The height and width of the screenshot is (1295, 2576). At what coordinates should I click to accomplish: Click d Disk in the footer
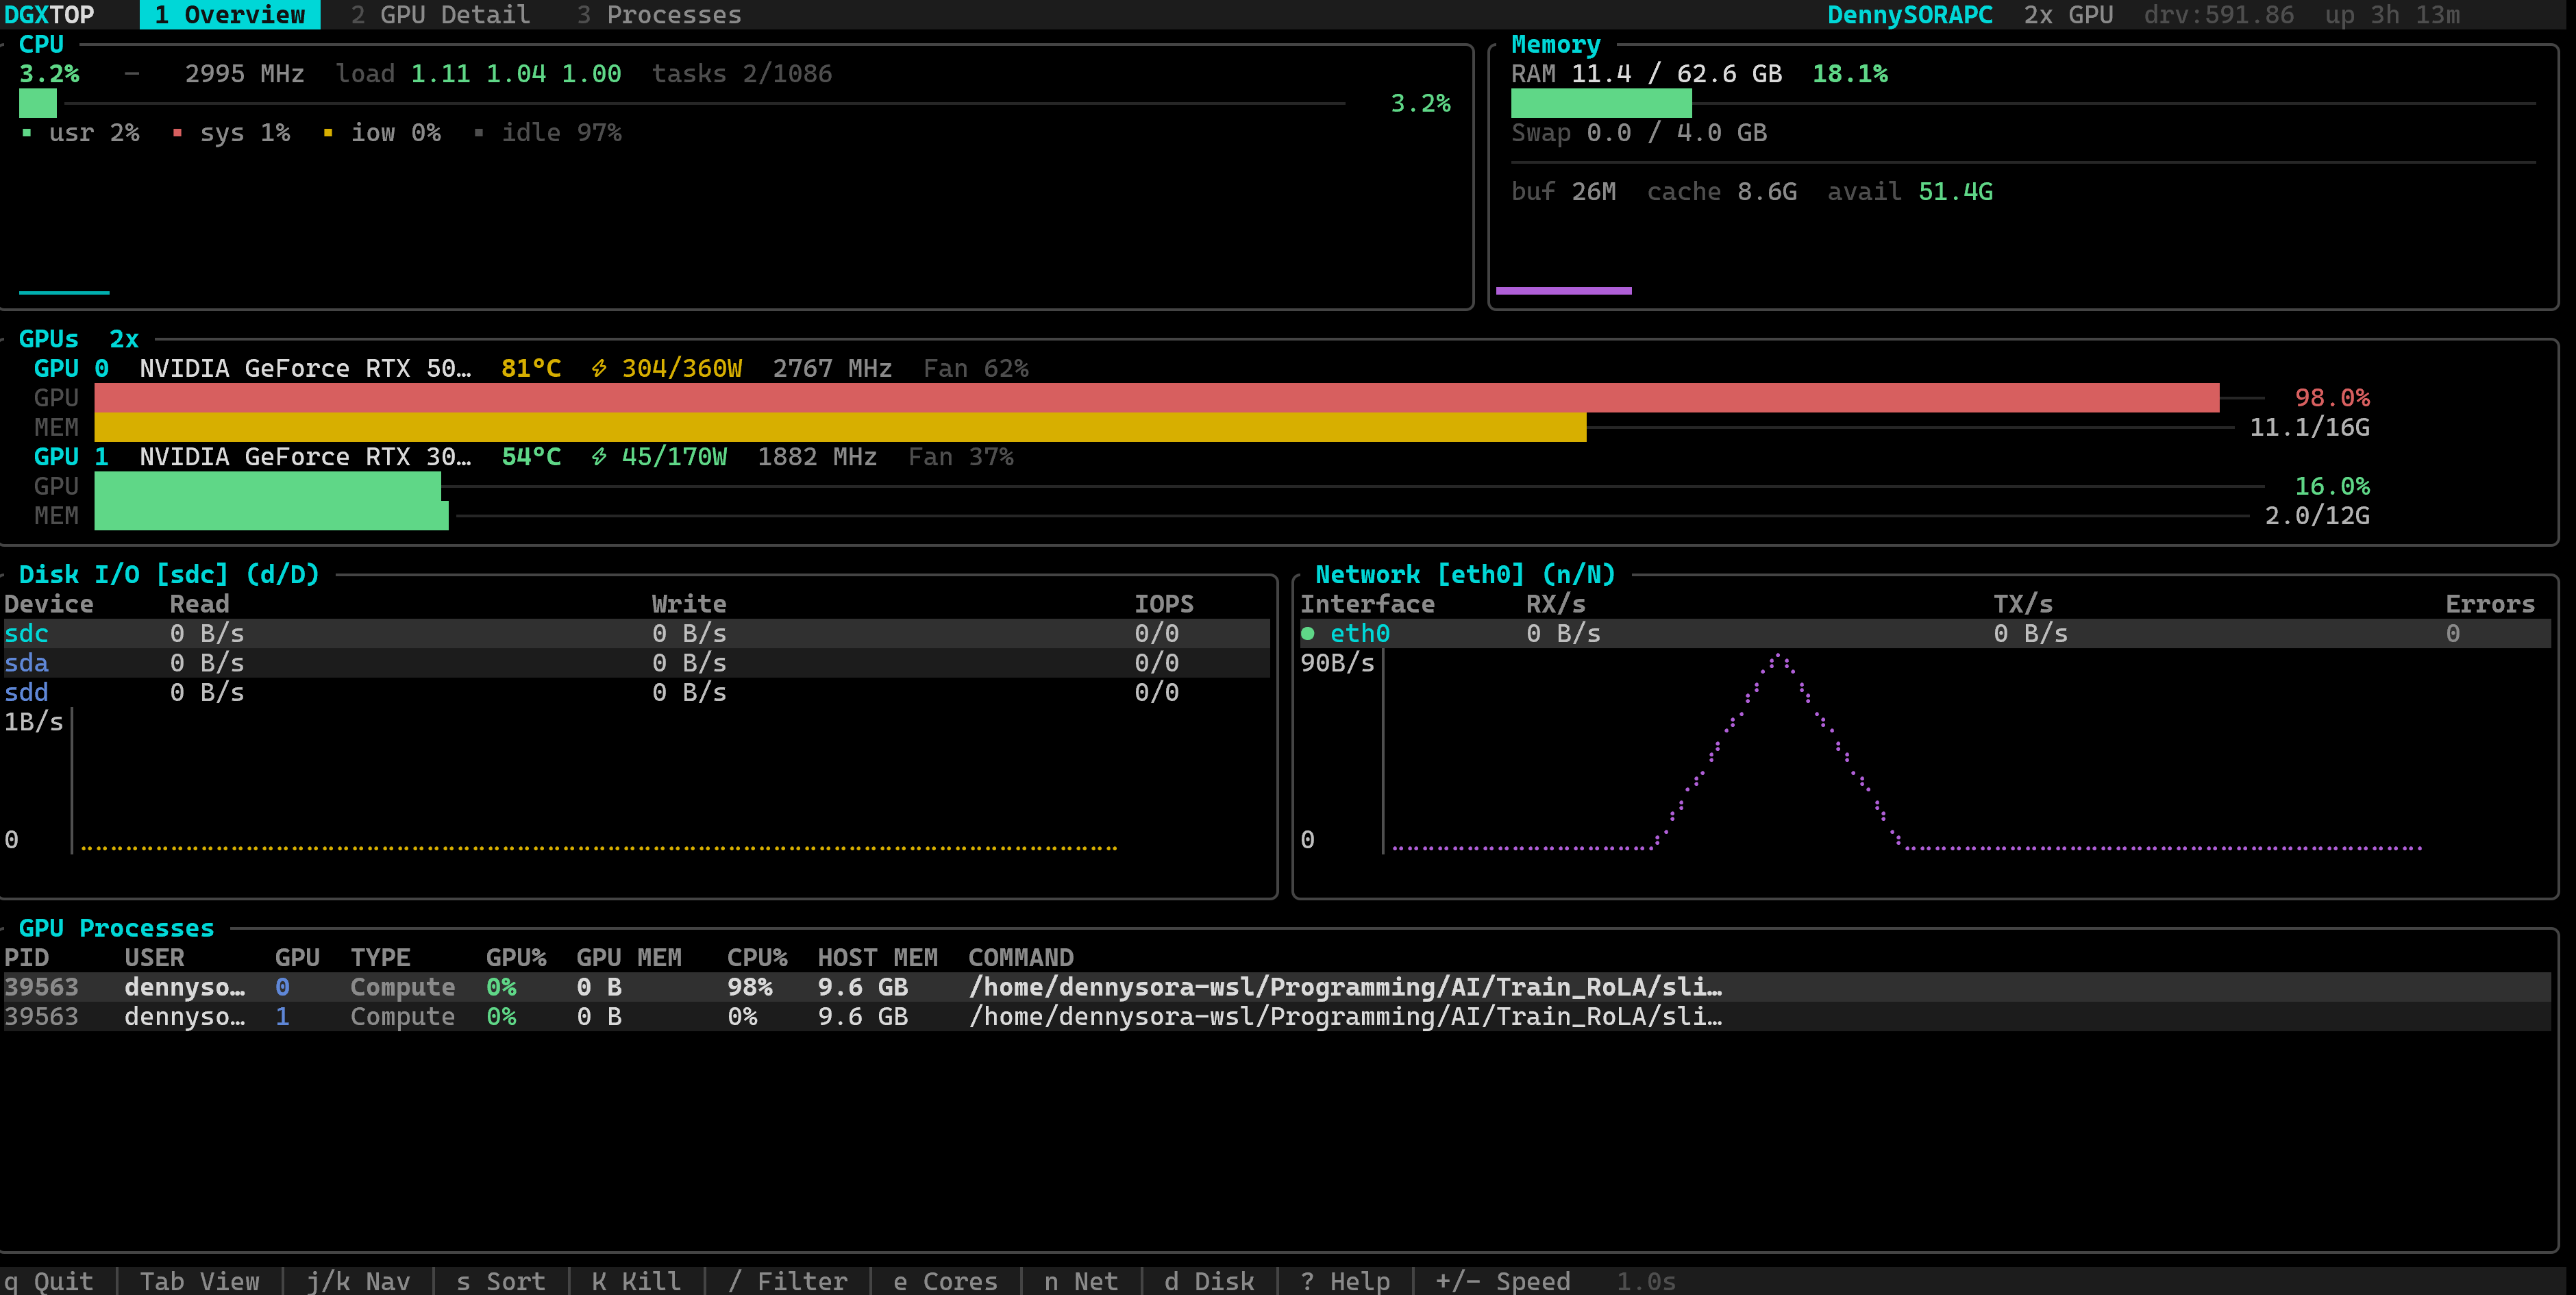coord(1209,1281)
